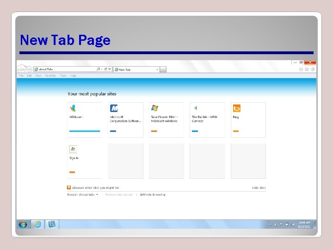Click the Refresh icon in address bar

pos(105,69)
